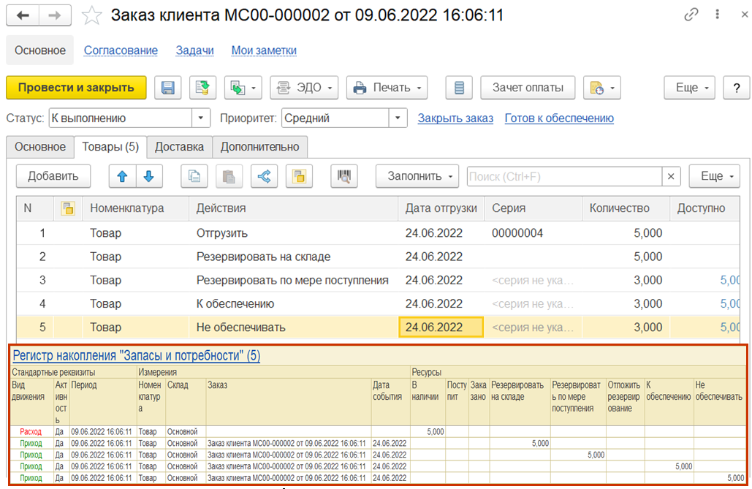Click the get link (chain) icon

[690, 15]
